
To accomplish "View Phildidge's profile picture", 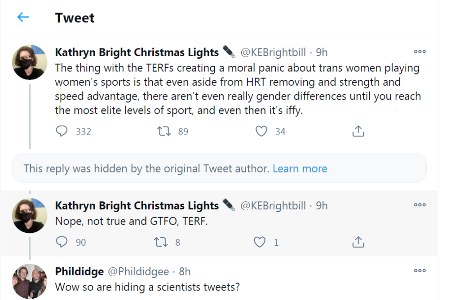I will click(x=30, y=282).
